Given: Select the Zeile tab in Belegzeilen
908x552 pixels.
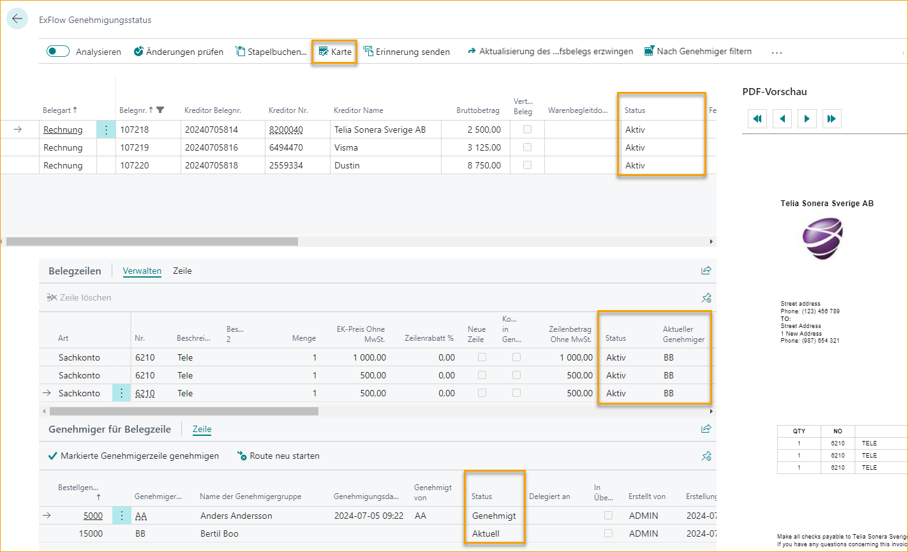Looking at the screenshot, I should coord(182,271).
